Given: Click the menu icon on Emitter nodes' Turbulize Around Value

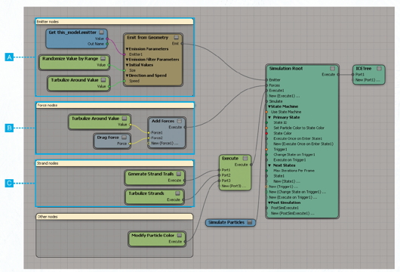Looking at the screenshot, I should 103,80.
